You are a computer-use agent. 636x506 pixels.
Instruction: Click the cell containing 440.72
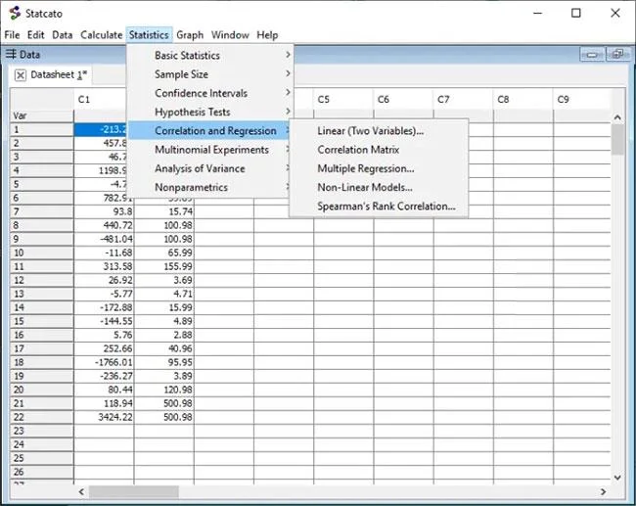pos(104,225)
